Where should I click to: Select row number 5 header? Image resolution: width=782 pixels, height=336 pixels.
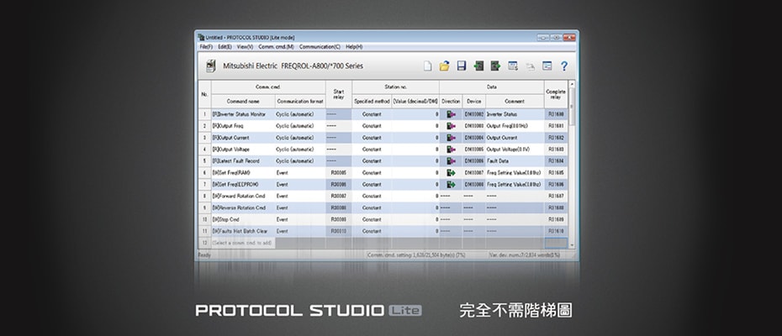203,160
